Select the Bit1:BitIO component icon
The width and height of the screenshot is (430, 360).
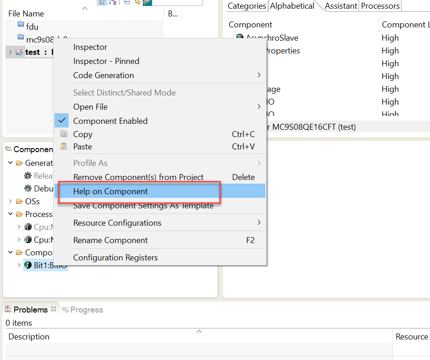click(x=28, y=265)
